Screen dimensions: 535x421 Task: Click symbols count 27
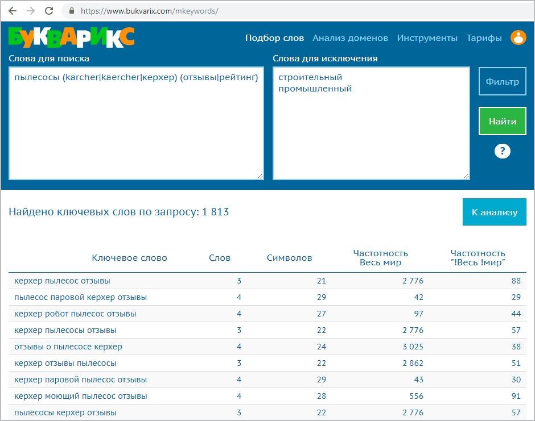[x=322, y=314]
